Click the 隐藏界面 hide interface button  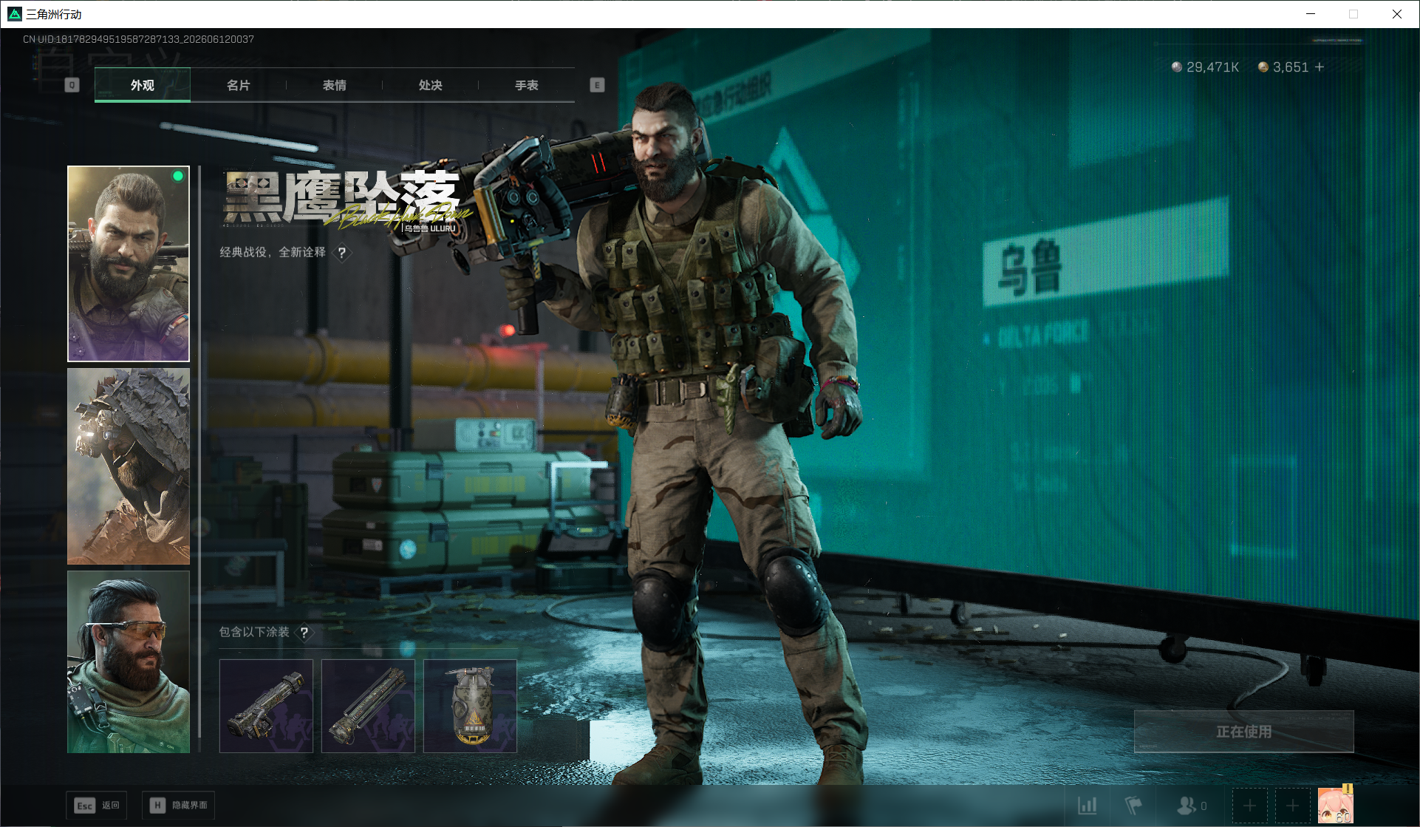178,805
